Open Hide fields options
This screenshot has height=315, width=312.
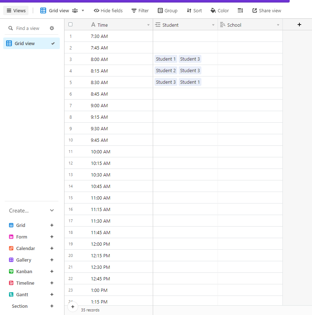click(x=108, y=11)
